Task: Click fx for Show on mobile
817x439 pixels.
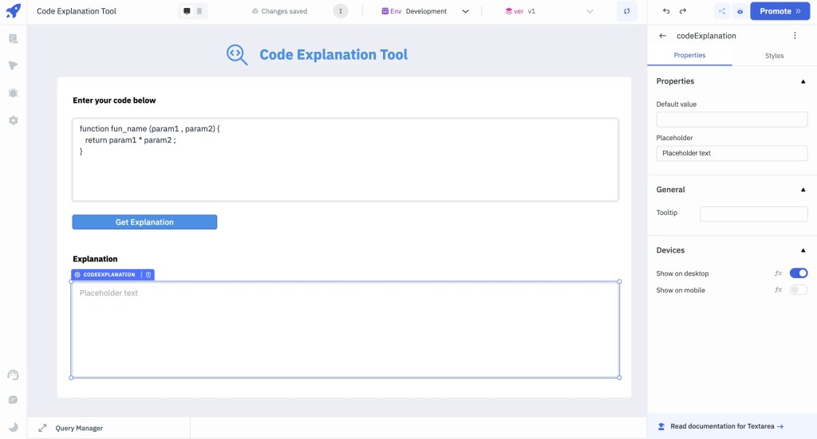Action: tap(778, 290)
